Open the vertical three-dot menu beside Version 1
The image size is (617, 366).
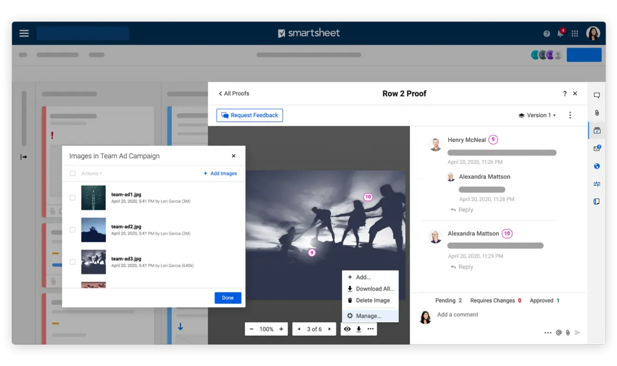(570, 115)
